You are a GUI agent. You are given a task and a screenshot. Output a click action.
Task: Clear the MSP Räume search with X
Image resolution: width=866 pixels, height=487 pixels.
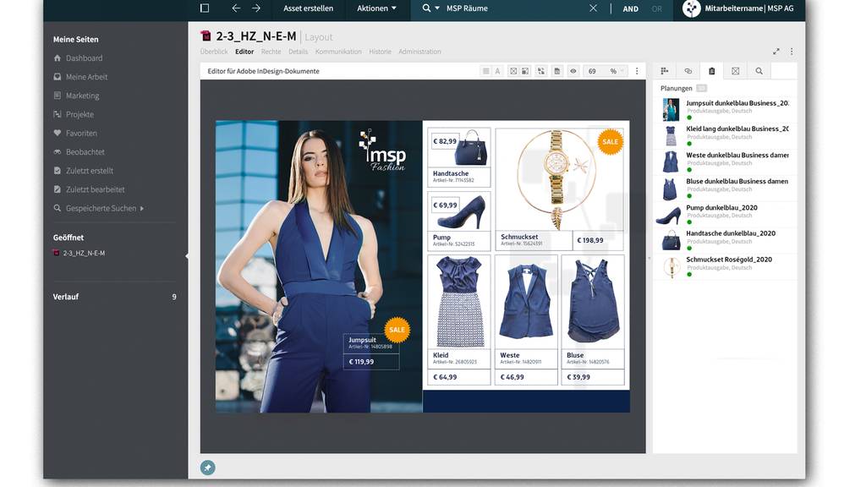(593, 8)
